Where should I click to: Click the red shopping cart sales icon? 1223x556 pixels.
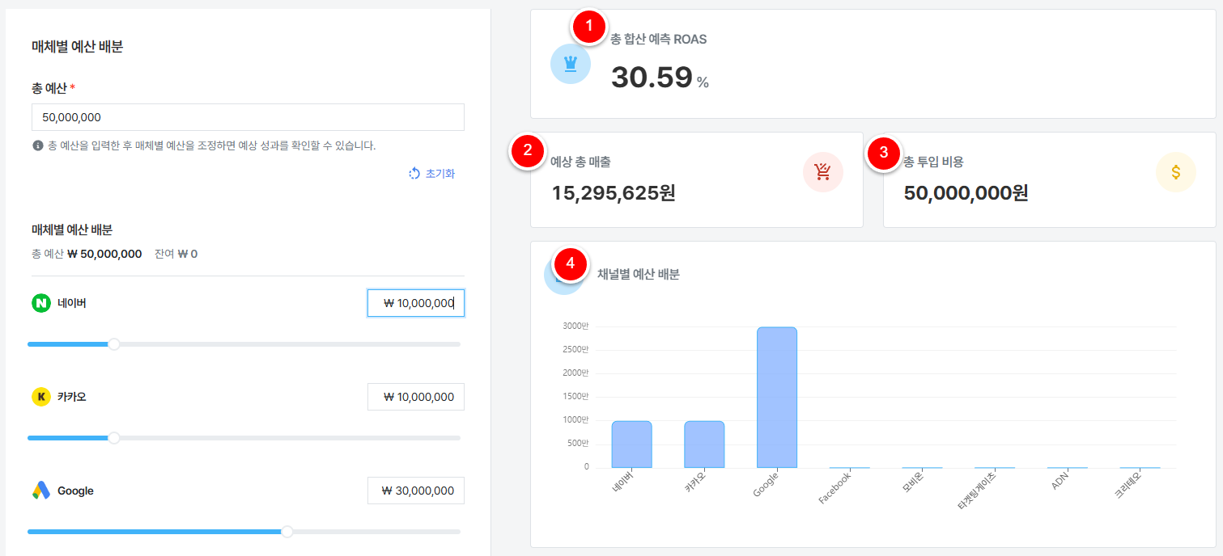coord(822,172)
